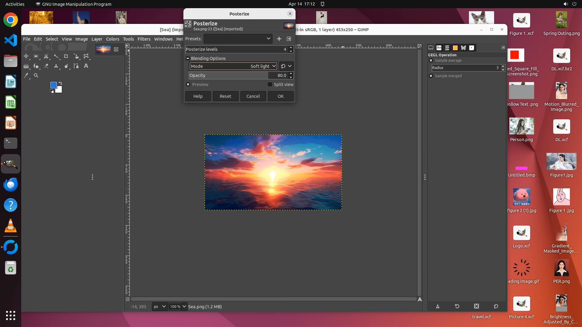Toggle the Sample merged checkbox
This screenshot has height=327, width=582.
431,76
